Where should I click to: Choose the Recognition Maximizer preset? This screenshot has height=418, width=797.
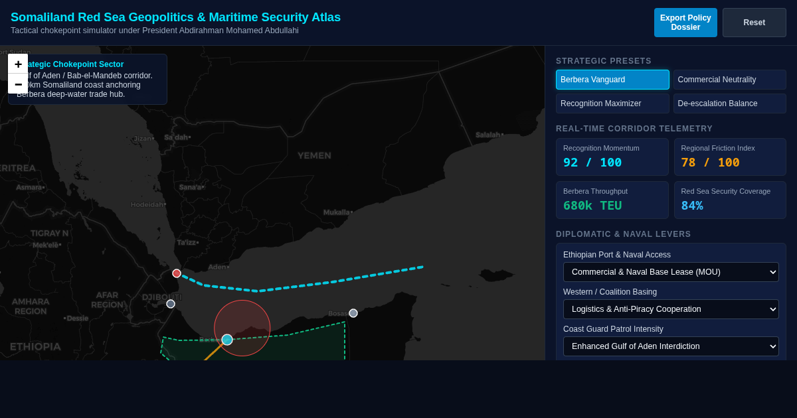[612, 104]
